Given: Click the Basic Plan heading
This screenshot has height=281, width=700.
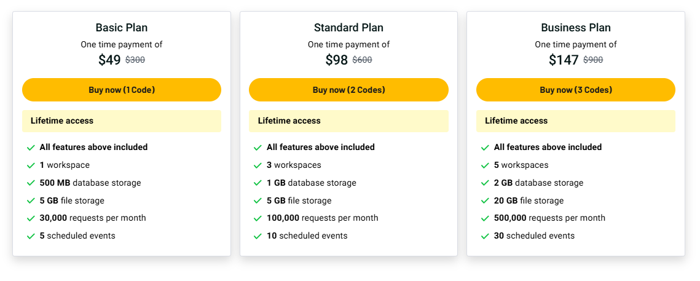Looking at the screenshot, I should coord(122,28).
